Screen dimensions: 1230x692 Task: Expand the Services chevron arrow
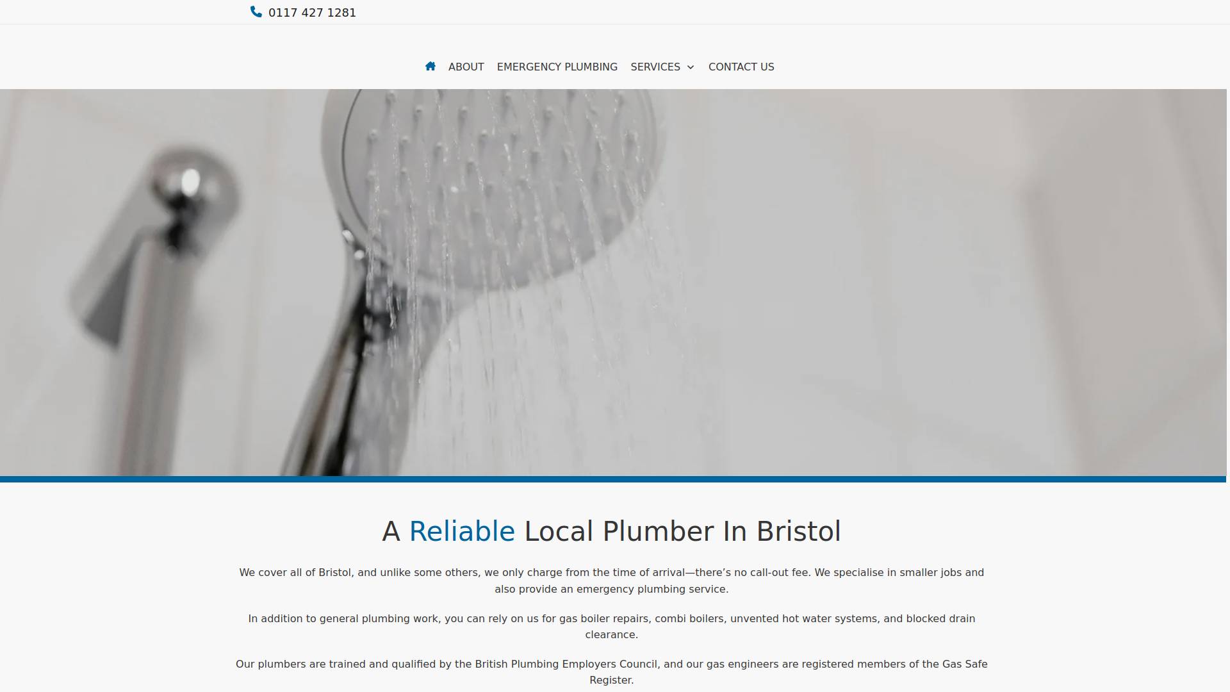click(x=690, y=67)
